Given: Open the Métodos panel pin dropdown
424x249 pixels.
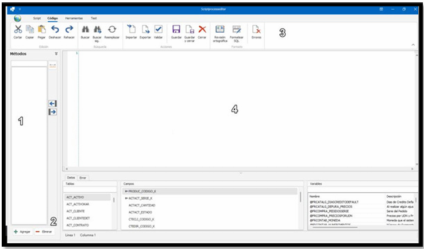Looking at the screenshot, I should pyautogui.click(x=56, y=54).
